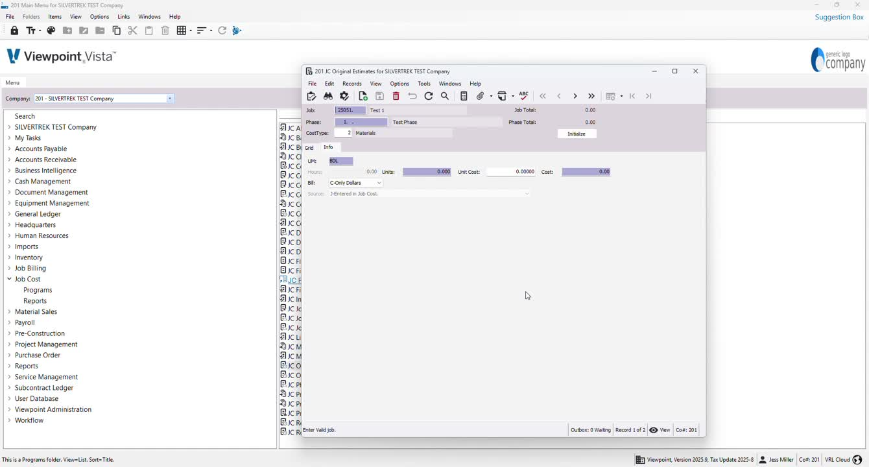Click the new record document icon

[x=363, y=96]
